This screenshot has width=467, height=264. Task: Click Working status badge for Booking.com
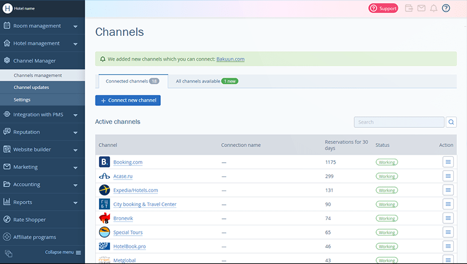click(387, 162)
